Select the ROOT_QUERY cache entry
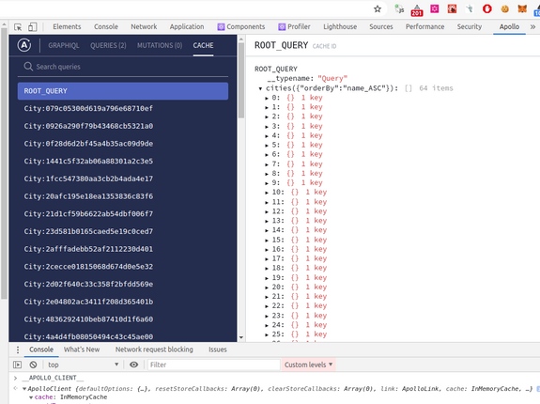 [123, 91]
